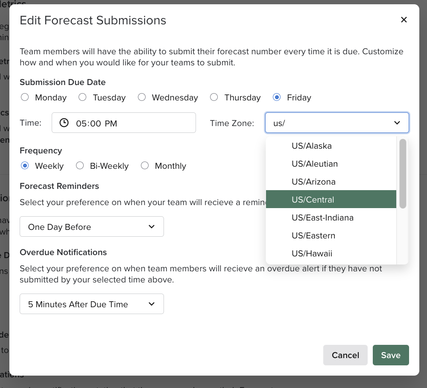This screenshot has height=388, width=427.
Task: Click the Save button
Action: coord(391,355)
